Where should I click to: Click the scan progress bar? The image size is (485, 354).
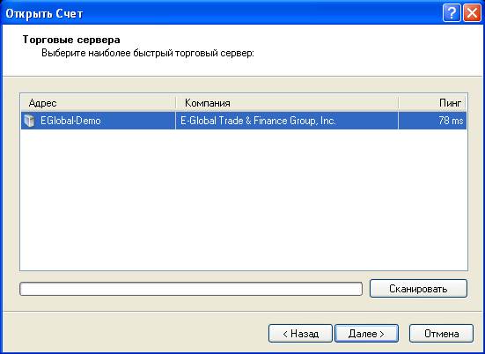(x=191, y=289)
